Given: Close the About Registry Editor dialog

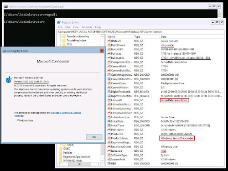Looking at the screenshot, I should (x=102, y=51).
